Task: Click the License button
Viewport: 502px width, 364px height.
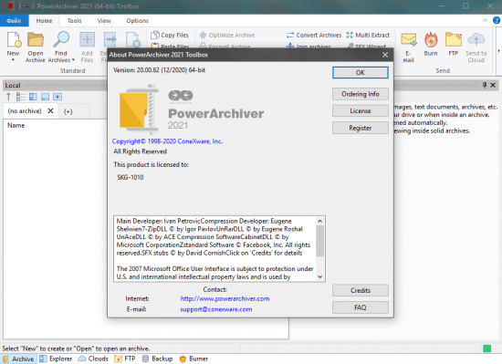Action: [x=361, y=111]
